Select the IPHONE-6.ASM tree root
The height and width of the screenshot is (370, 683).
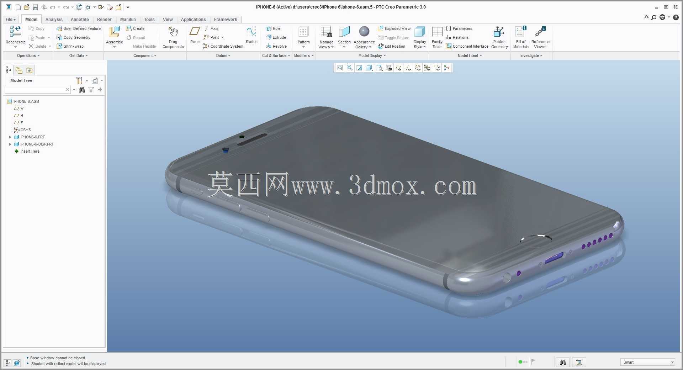(x=23, y=101)
